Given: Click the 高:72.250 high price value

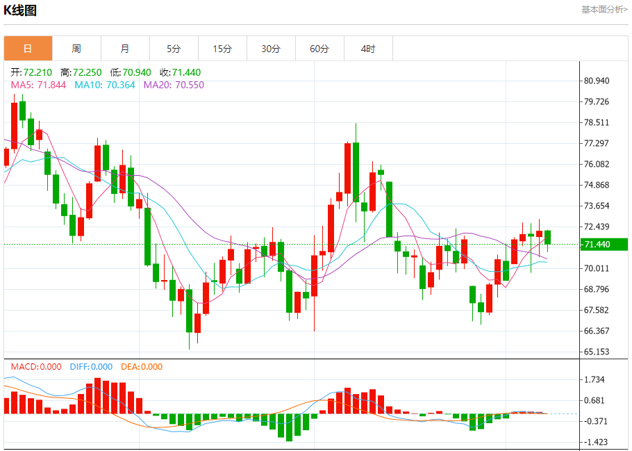Looking at the screenshot, I should click(81, 72).
